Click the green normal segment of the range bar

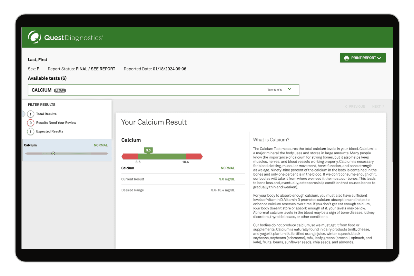pos(162,157)
